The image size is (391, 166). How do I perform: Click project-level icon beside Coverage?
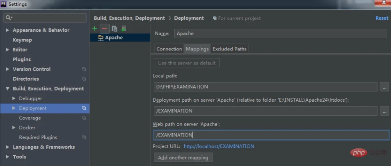tap(84, 118)
